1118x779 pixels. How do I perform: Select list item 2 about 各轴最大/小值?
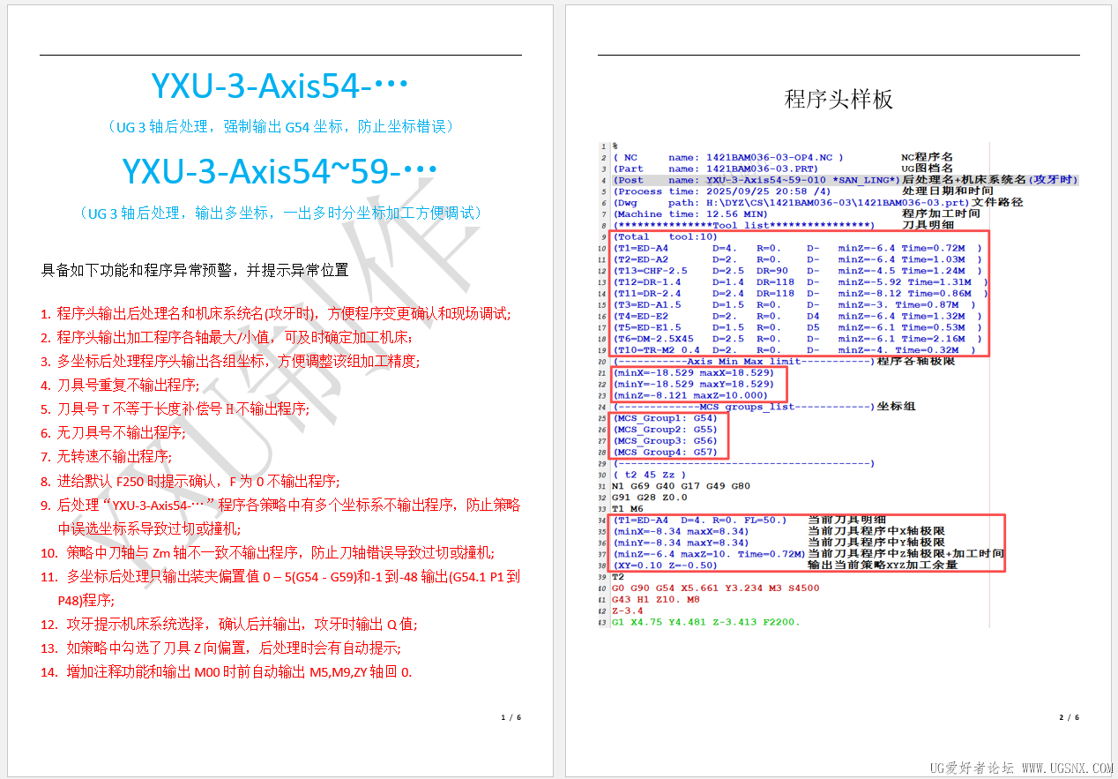[226, 337]
